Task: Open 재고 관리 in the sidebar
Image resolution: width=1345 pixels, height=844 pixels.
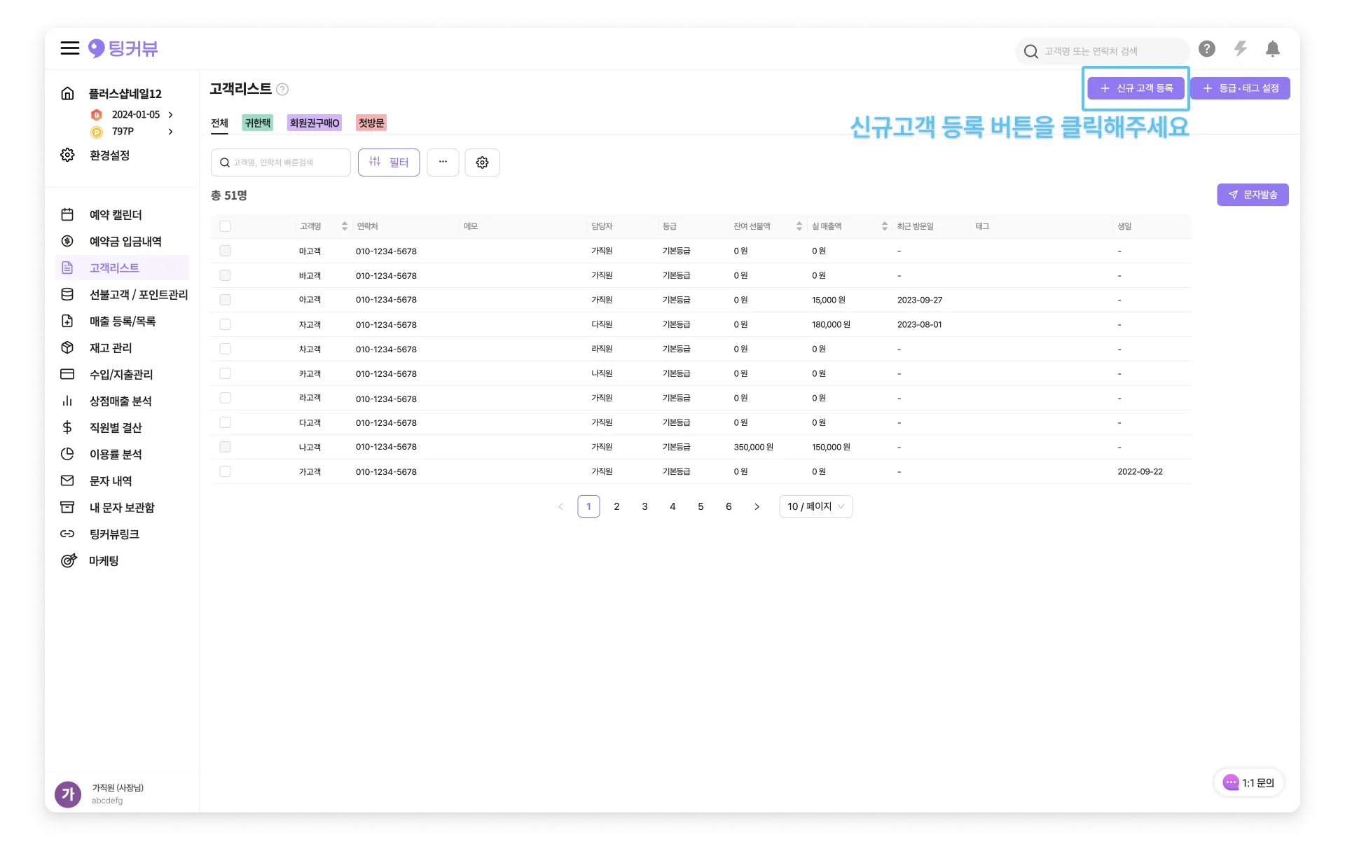Action: click(x=110, y=348)
